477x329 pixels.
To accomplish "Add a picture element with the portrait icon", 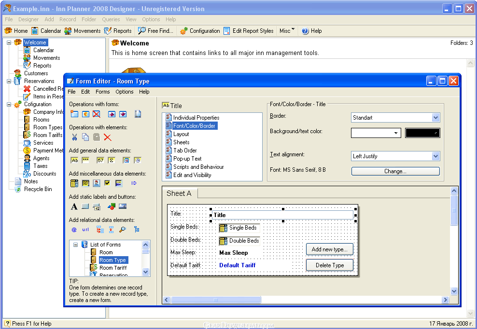I will coord(97,183).
